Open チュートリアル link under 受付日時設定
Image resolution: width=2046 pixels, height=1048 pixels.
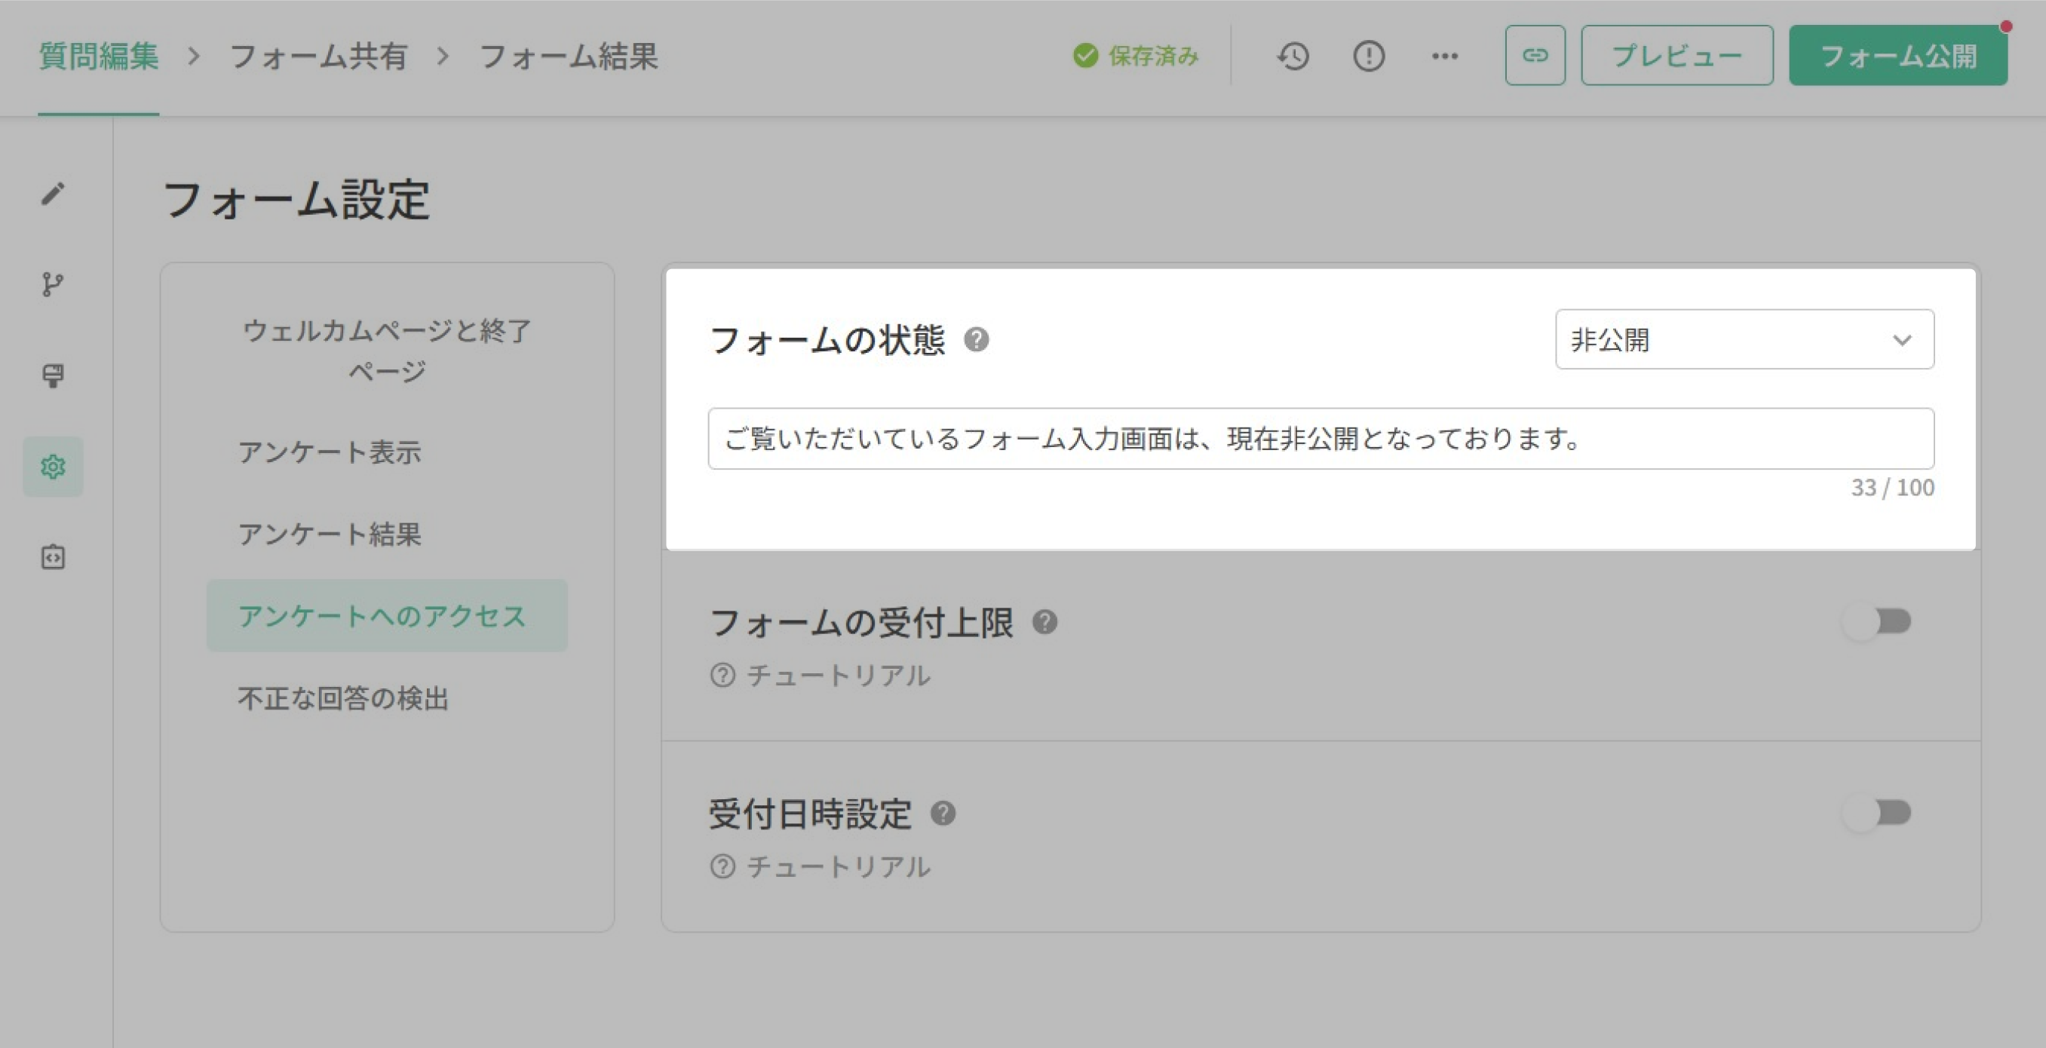coord(821,867)
